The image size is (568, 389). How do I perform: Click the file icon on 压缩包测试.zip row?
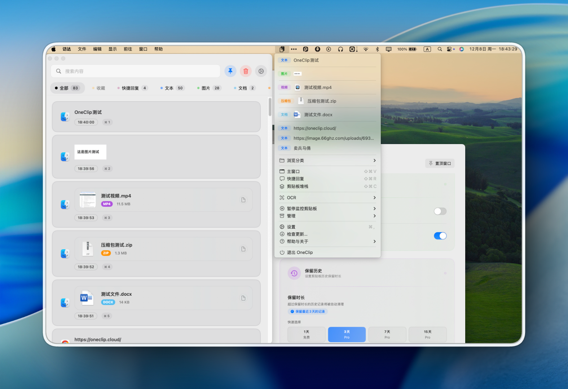(243, 249)
